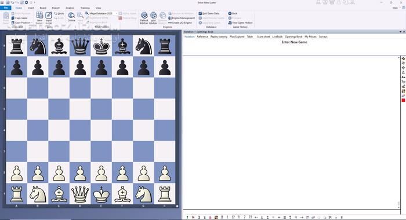Screen dimensions: 406x220
Task: Expand the Copy Position dropdown arrow
Action: click(x=32, y=23)
